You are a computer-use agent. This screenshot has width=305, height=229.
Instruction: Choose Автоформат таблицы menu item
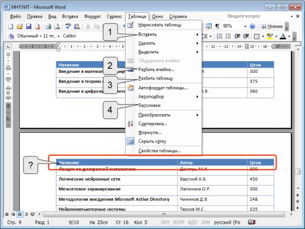coord(164,88)
